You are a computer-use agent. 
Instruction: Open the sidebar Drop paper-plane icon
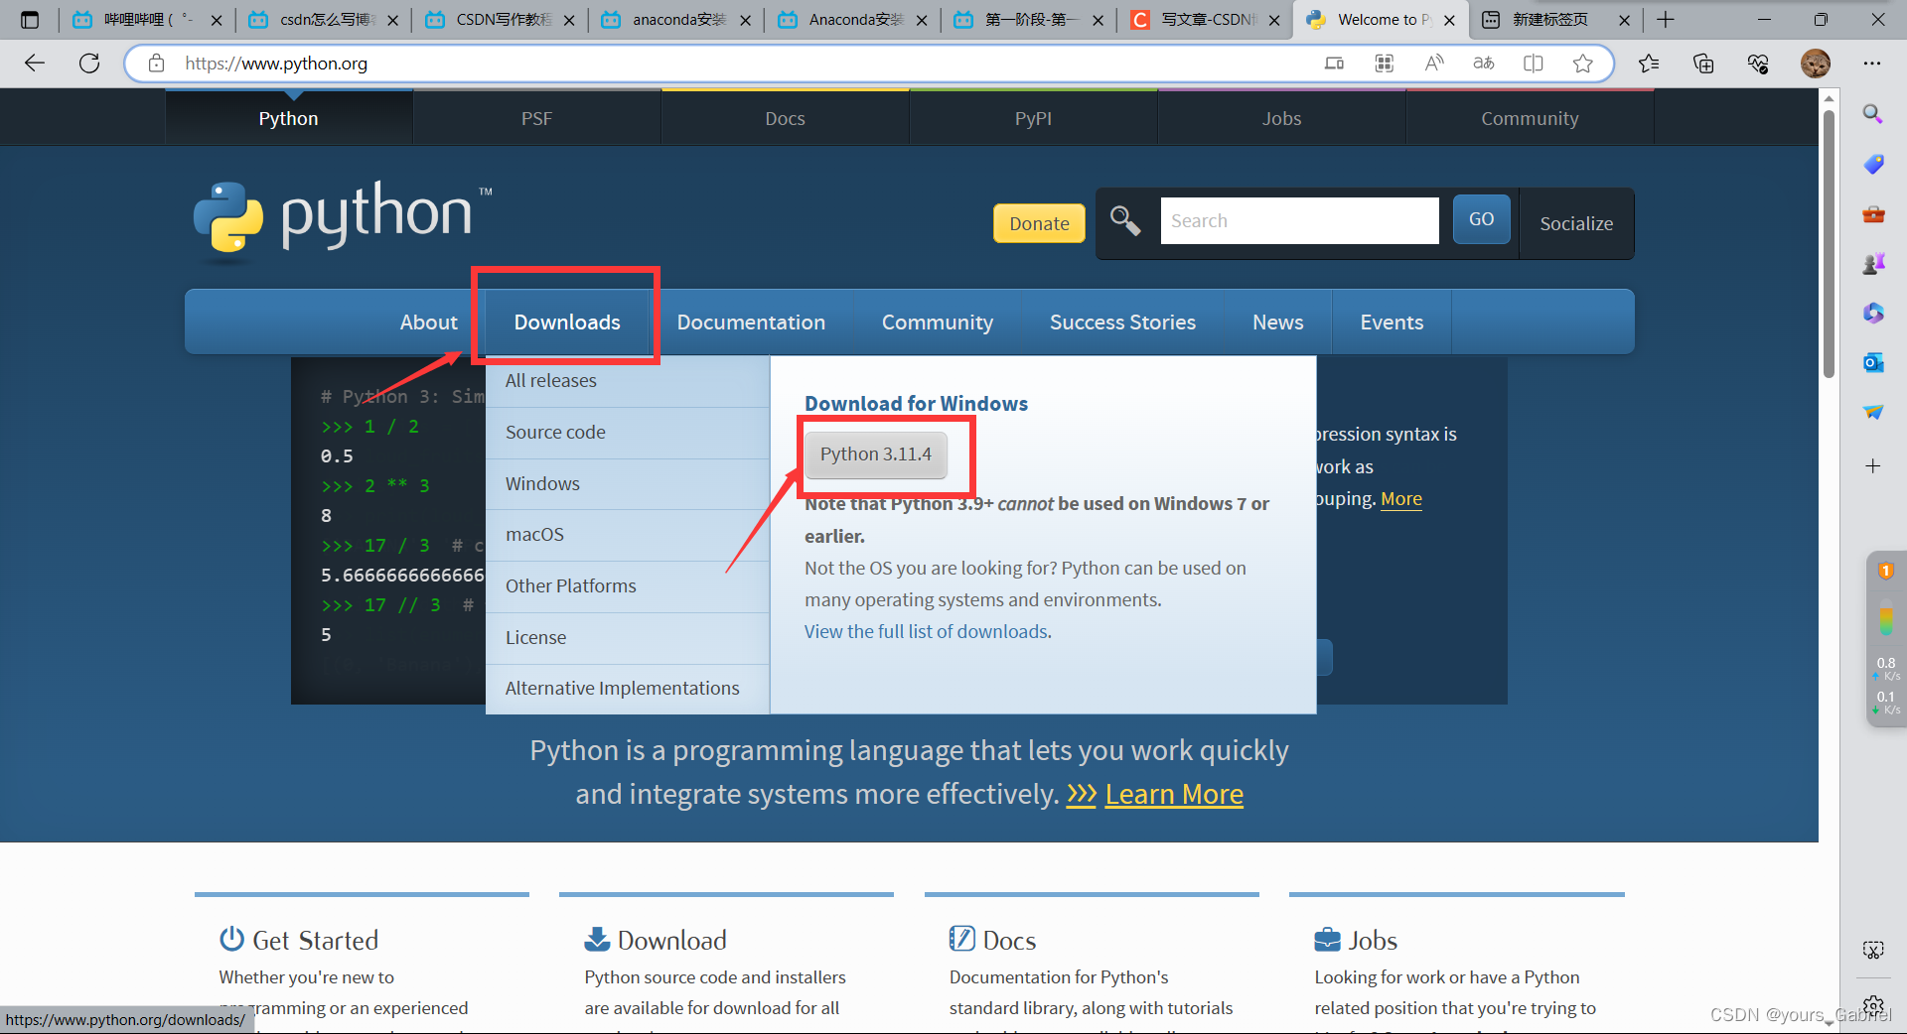(x=1873, y=412)
